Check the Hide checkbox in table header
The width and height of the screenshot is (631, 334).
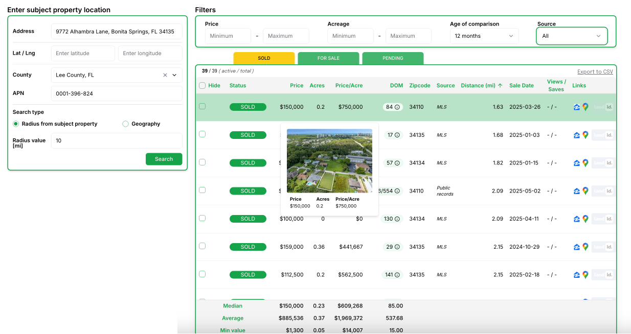[x=202, y=86]
